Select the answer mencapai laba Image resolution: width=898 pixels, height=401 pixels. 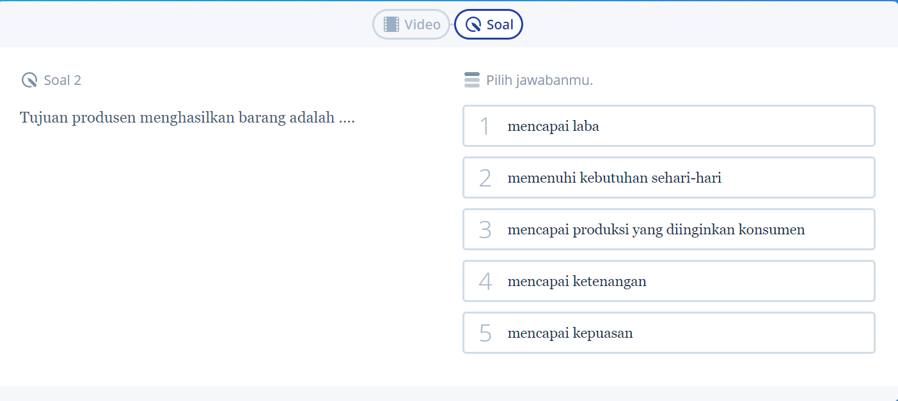[668, 126]
